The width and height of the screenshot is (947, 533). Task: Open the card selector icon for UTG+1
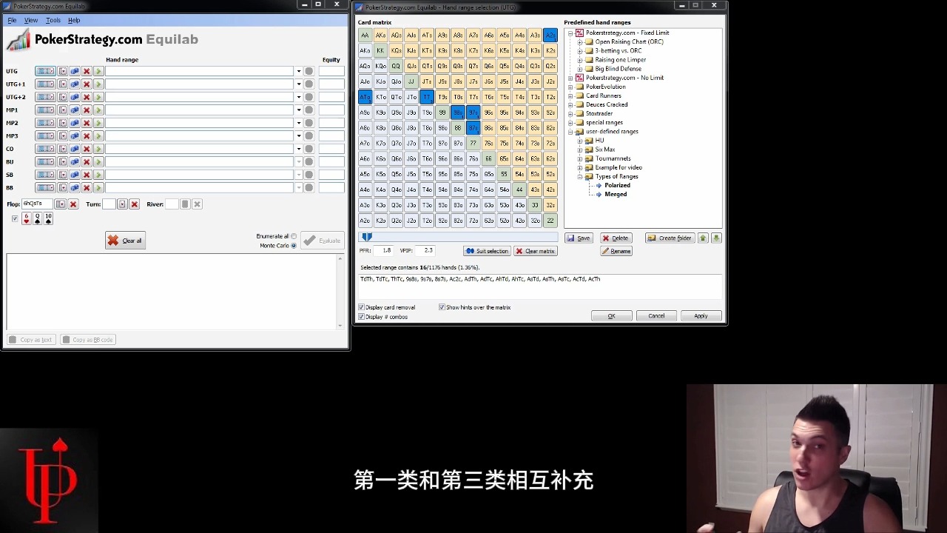(x=63, y=84)
